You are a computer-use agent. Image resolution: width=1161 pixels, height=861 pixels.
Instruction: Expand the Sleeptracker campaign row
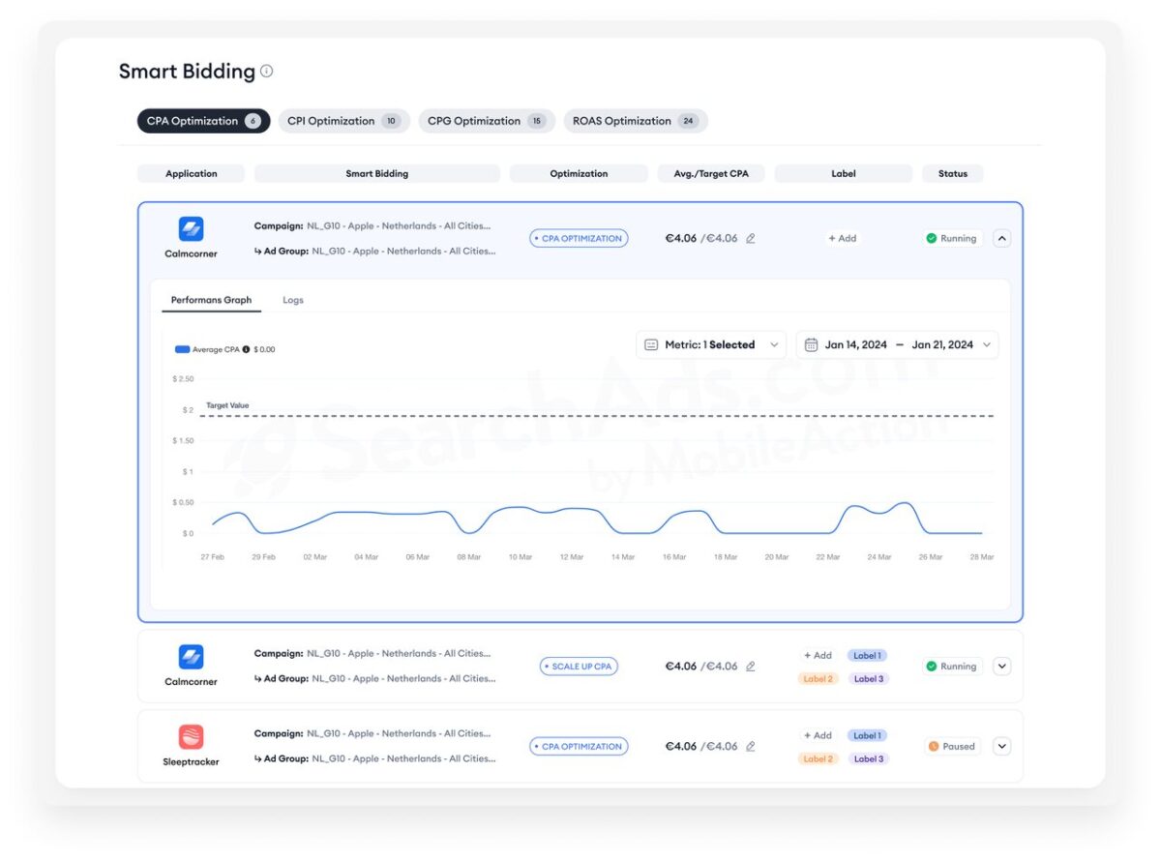pyautogui.click(x=1001, y=747)
